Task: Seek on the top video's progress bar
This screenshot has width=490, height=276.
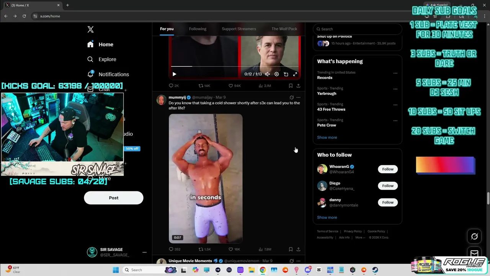Action: [x=235, y=66]
